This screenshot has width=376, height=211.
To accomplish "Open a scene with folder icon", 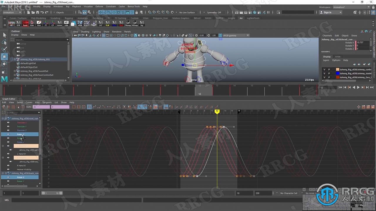I will click(33, 12).
